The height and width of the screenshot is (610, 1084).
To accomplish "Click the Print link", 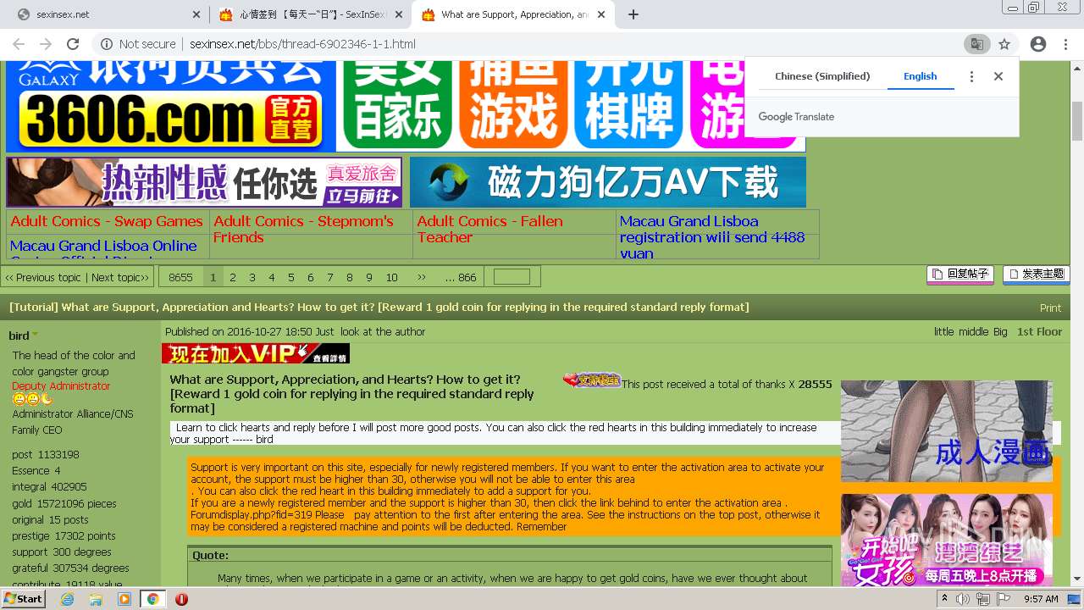I will click(1050, 308).
